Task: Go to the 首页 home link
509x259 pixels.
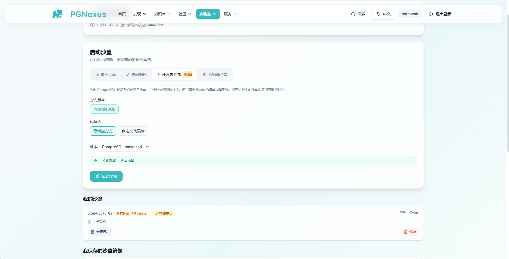Action: click(x=122, y=14)
